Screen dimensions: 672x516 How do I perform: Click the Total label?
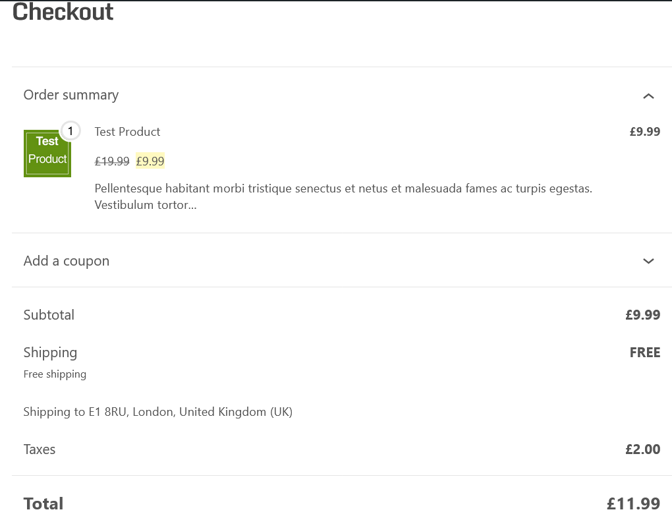coord(43,503)
